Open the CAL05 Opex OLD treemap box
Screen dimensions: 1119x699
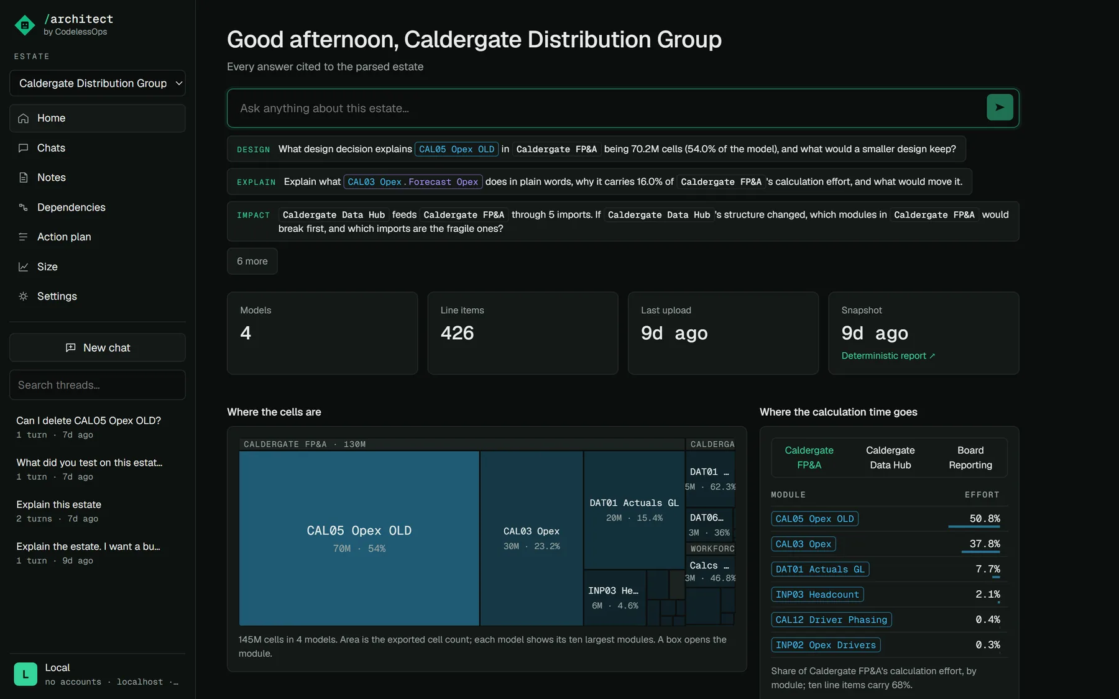pyautogui.click(x=359, y=538)
